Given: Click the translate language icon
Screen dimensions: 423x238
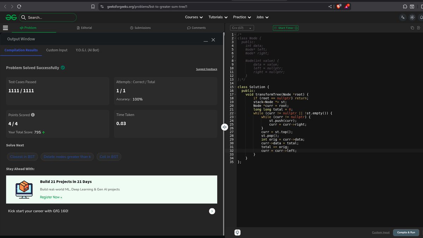Looking at the screenshot, I should [403, 17].
